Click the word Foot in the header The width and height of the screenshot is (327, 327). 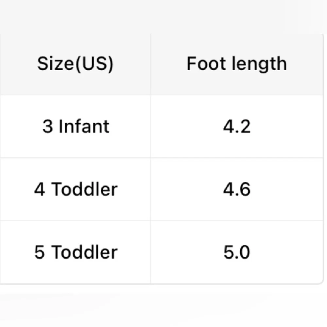tap(206, 64)
